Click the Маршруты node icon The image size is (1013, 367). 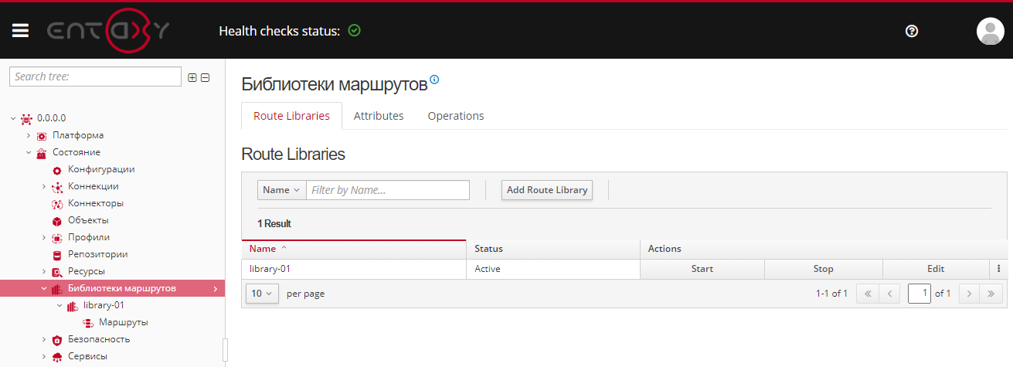click(88, 323)
